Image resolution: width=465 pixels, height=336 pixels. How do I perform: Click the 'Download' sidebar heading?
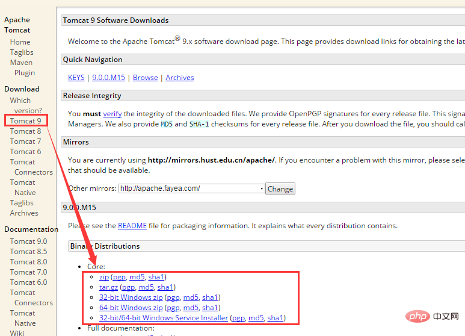[x=22, y=89]
